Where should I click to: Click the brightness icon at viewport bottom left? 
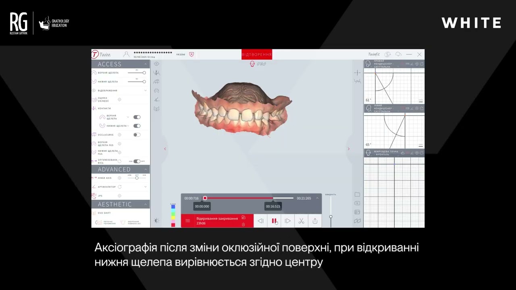[156, 220]
